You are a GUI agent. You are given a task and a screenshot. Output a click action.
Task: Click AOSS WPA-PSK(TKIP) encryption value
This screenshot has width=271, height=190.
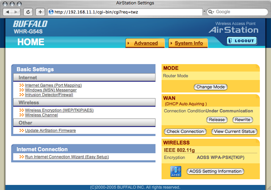[x=221, y=157]
